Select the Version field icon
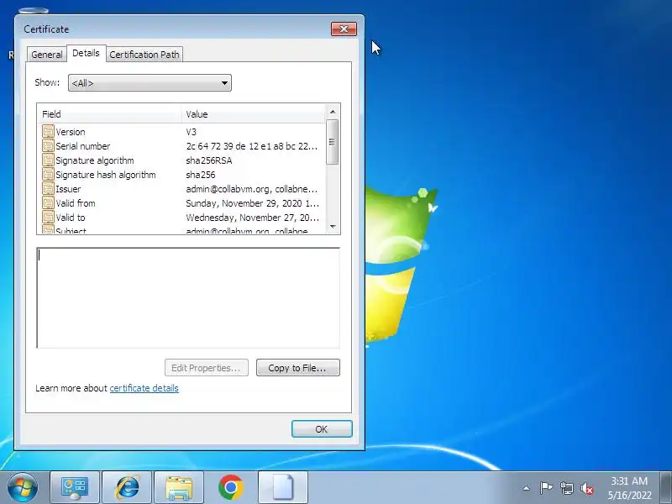This screenshot has width=672, height=504. click(x=49, y=132)
